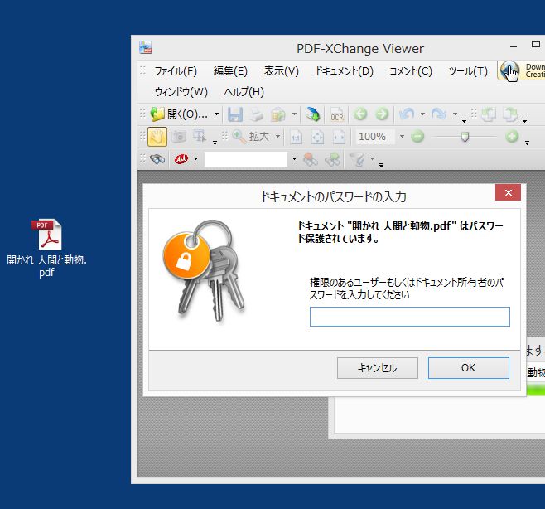Expand the email icon dropdown arrow

click(x=294, y=114)
